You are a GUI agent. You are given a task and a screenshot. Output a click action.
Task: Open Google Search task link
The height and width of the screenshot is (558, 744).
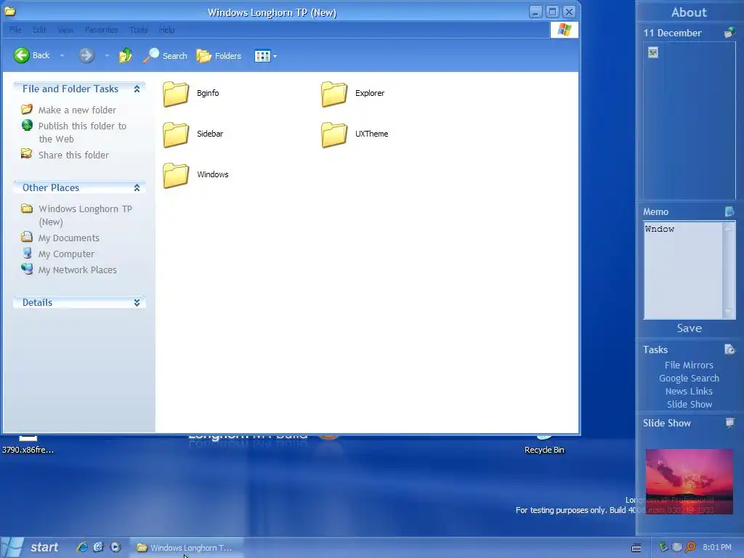click(689, 378)
